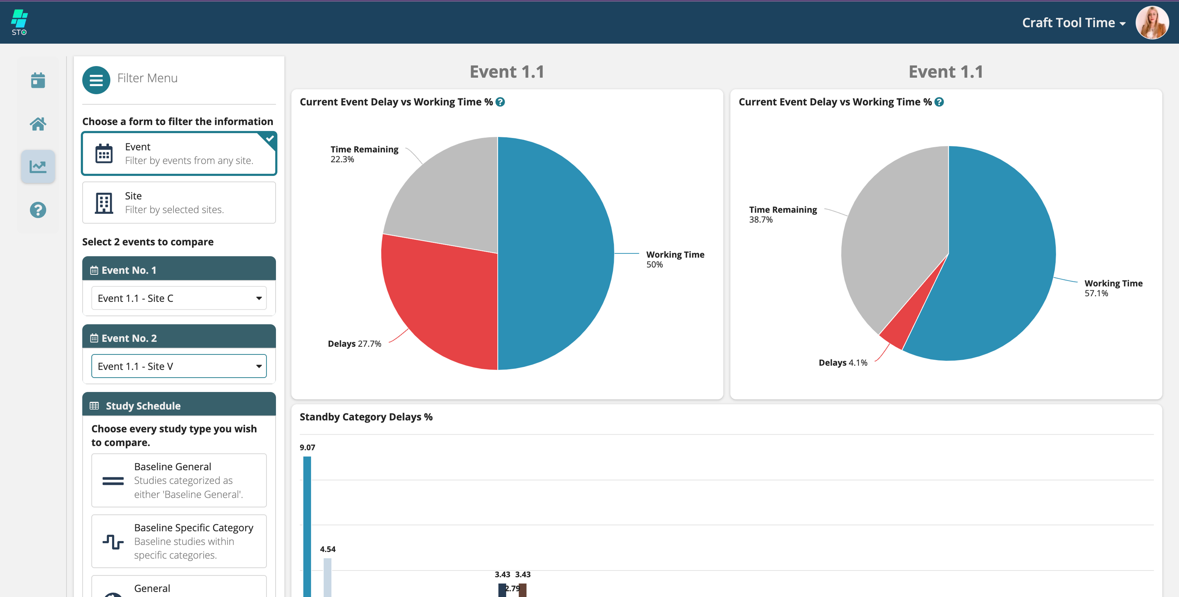
Task: Toggle the Baseline Specific Category study type
Action: pyautogui.click(x=179, y=541)
